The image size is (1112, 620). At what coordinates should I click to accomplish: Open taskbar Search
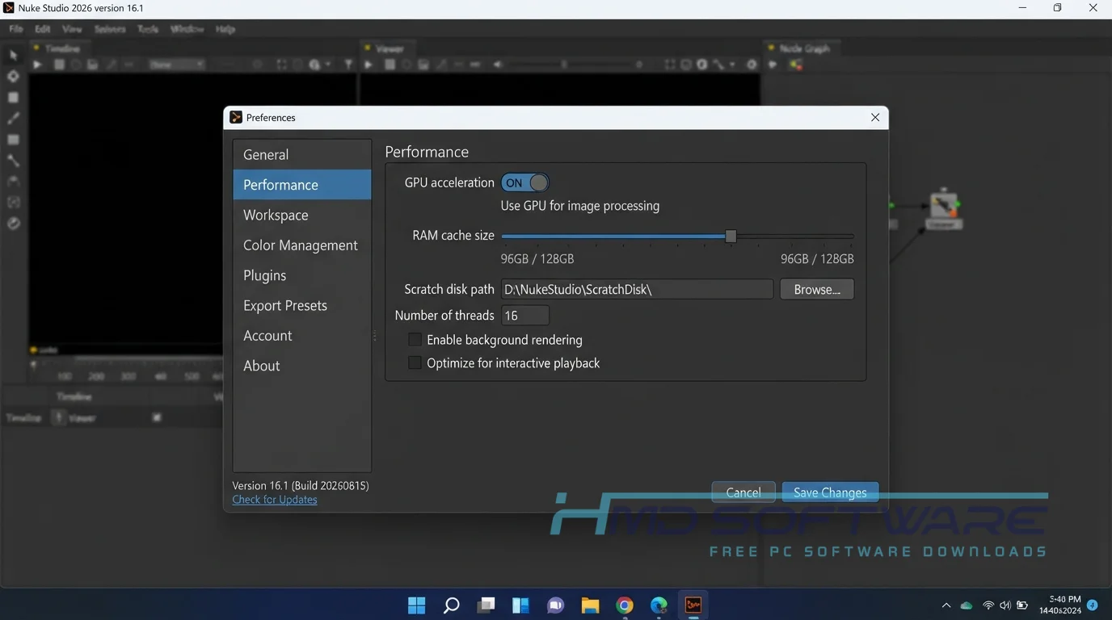tap(451, 605)
